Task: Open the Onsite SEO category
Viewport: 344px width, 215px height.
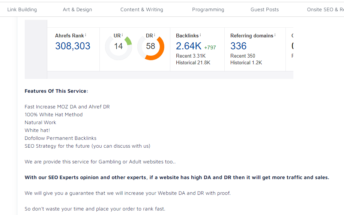Action: point(325,10)
